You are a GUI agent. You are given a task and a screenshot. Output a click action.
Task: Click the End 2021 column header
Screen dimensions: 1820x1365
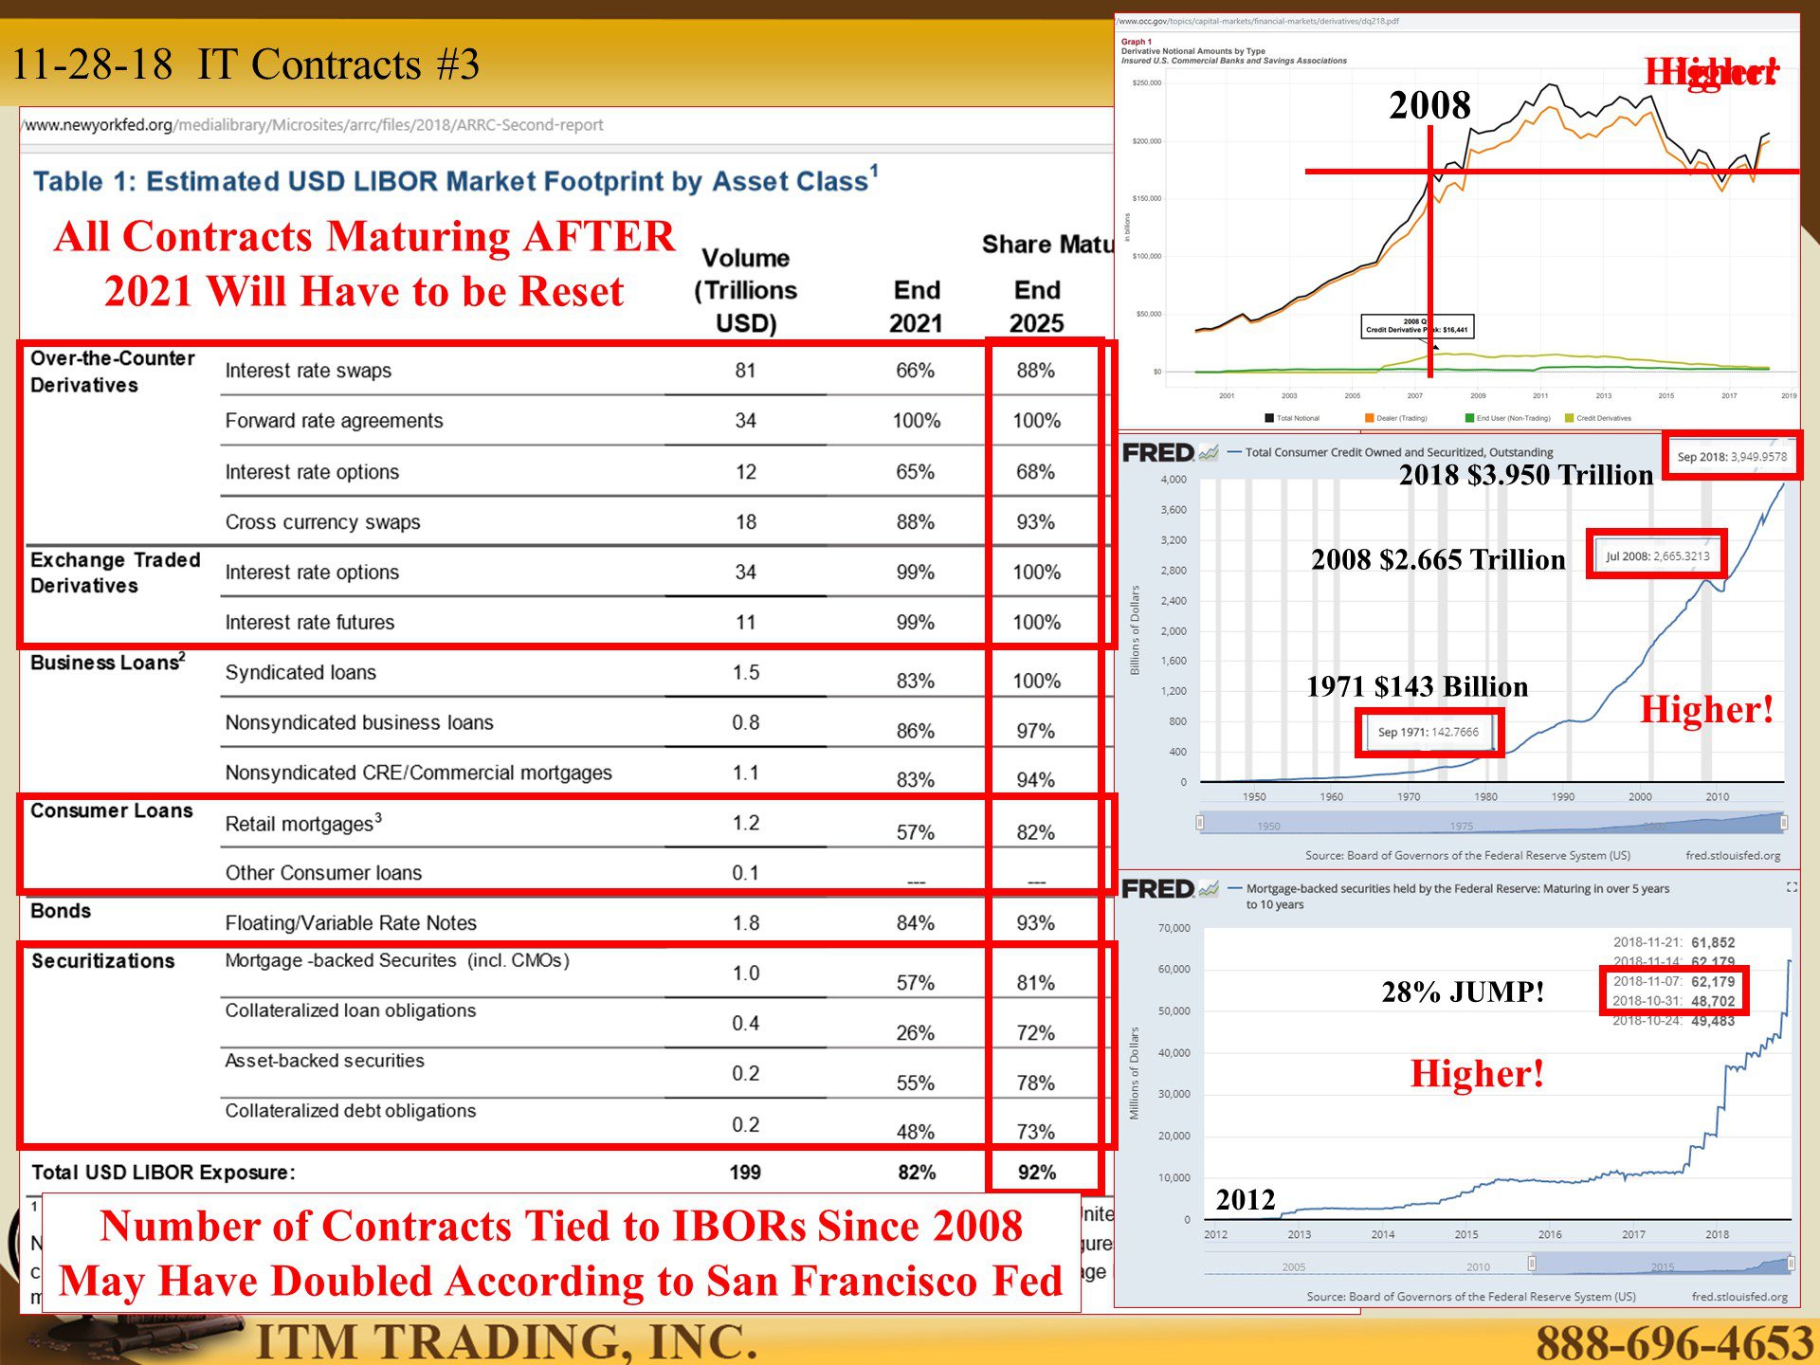pos(917,306)
